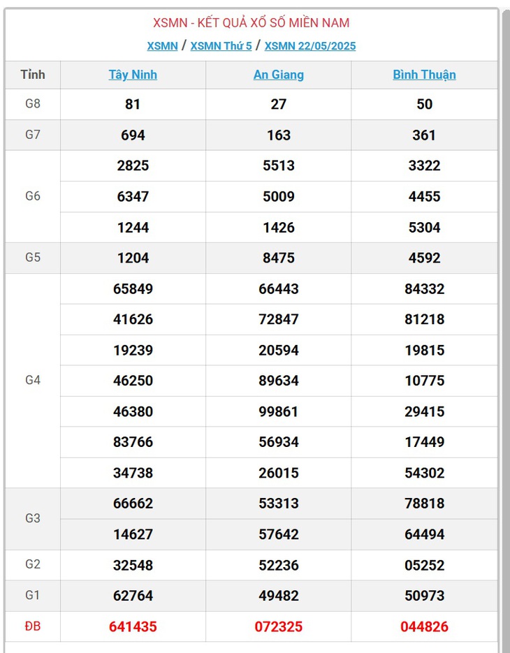Viewport: 510px width, 653px height.
Task: Click the G8 row label
Action: [x=33, y=103]
